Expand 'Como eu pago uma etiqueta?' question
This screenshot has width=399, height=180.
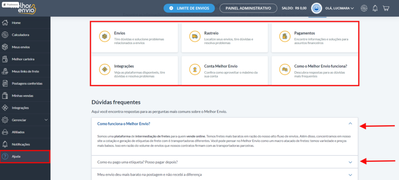(x=225, y=162)
